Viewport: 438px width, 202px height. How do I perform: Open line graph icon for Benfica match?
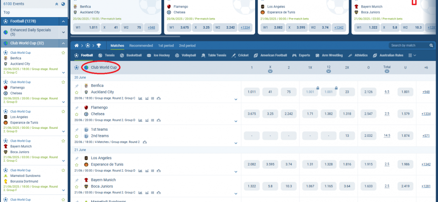(x=147, y=98)
